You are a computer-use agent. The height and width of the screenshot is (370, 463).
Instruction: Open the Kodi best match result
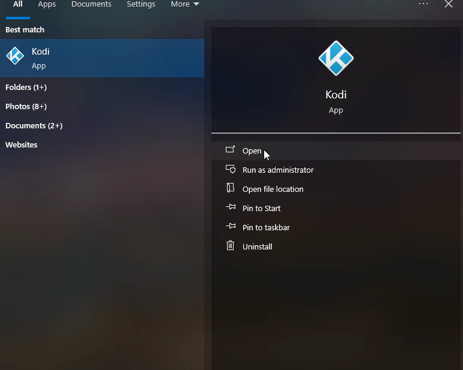coord(102,58)
